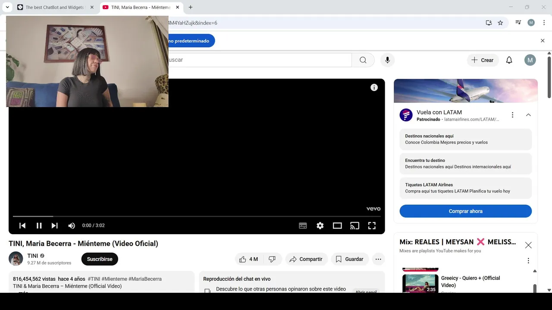
Task: Open tab search dropdown arrow
Action: tap(7, 7)
